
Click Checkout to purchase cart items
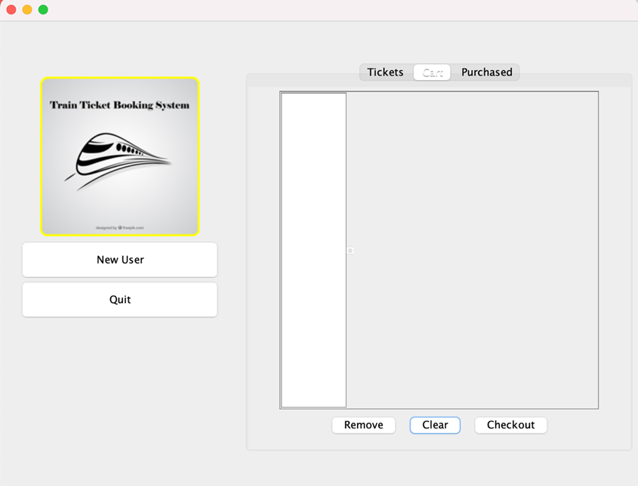(x=510, y=425)
